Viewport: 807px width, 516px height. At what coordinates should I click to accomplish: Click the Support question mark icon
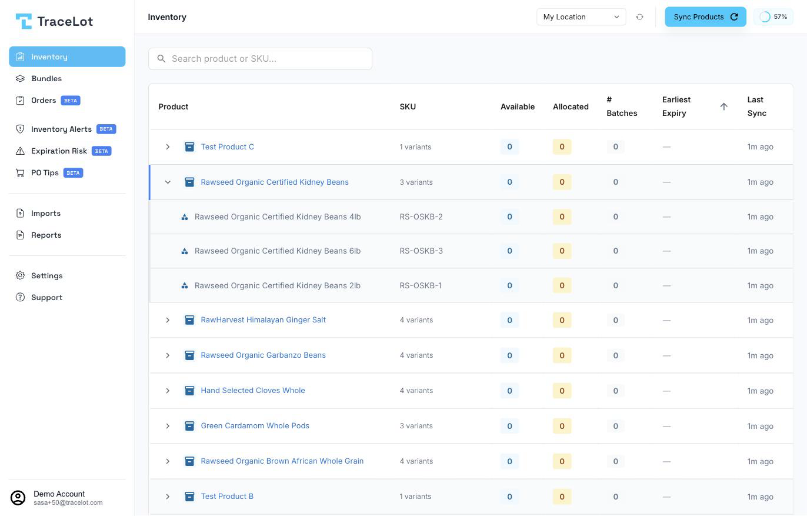click(x=21, y=298)
